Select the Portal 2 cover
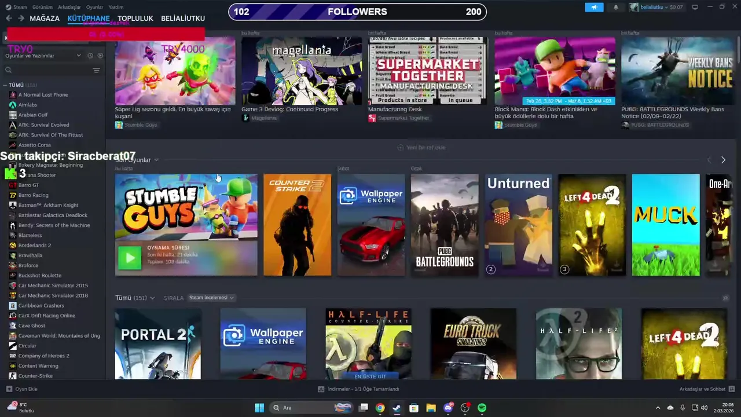741x417 pixels. [158, 344]
